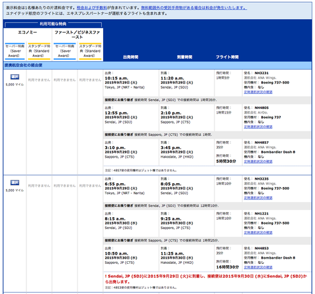Click 5,000 マイル in the second itinerary

[14, 190]
